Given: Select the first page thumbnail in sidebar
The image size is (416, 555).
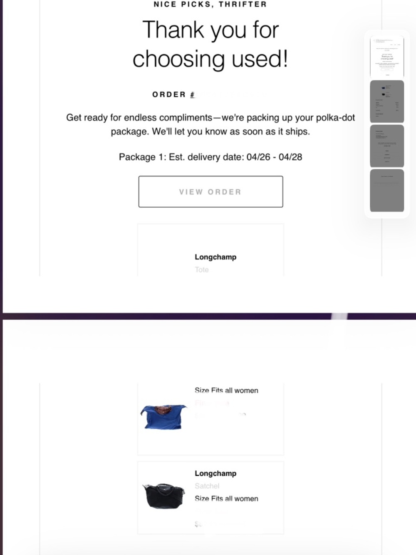Looking at the screenshot, I should click(387, 57).
